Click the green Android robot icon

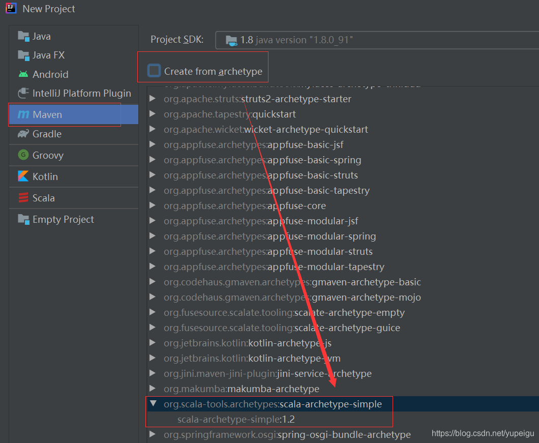23,74
